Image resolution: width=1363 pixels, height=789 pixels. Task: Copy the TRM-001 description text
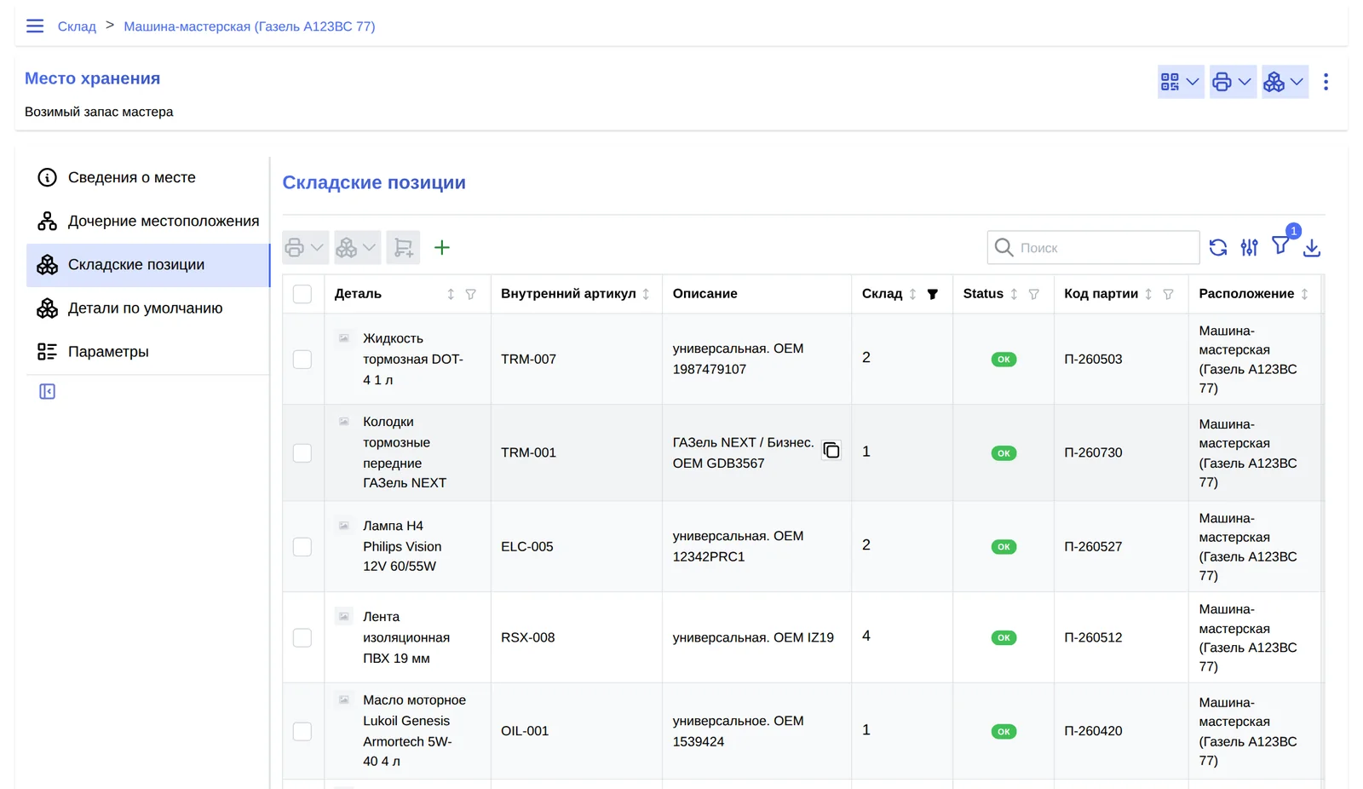(x=831, y=451)
